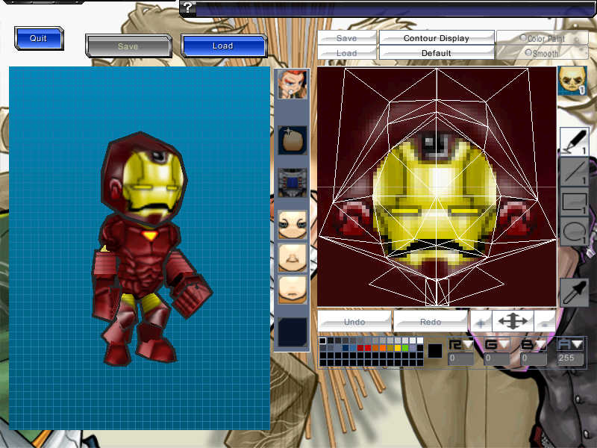This screenshot has width=597, height=448.
Task: Expand the A alpha channel dropdown
Action: [578, 344]
